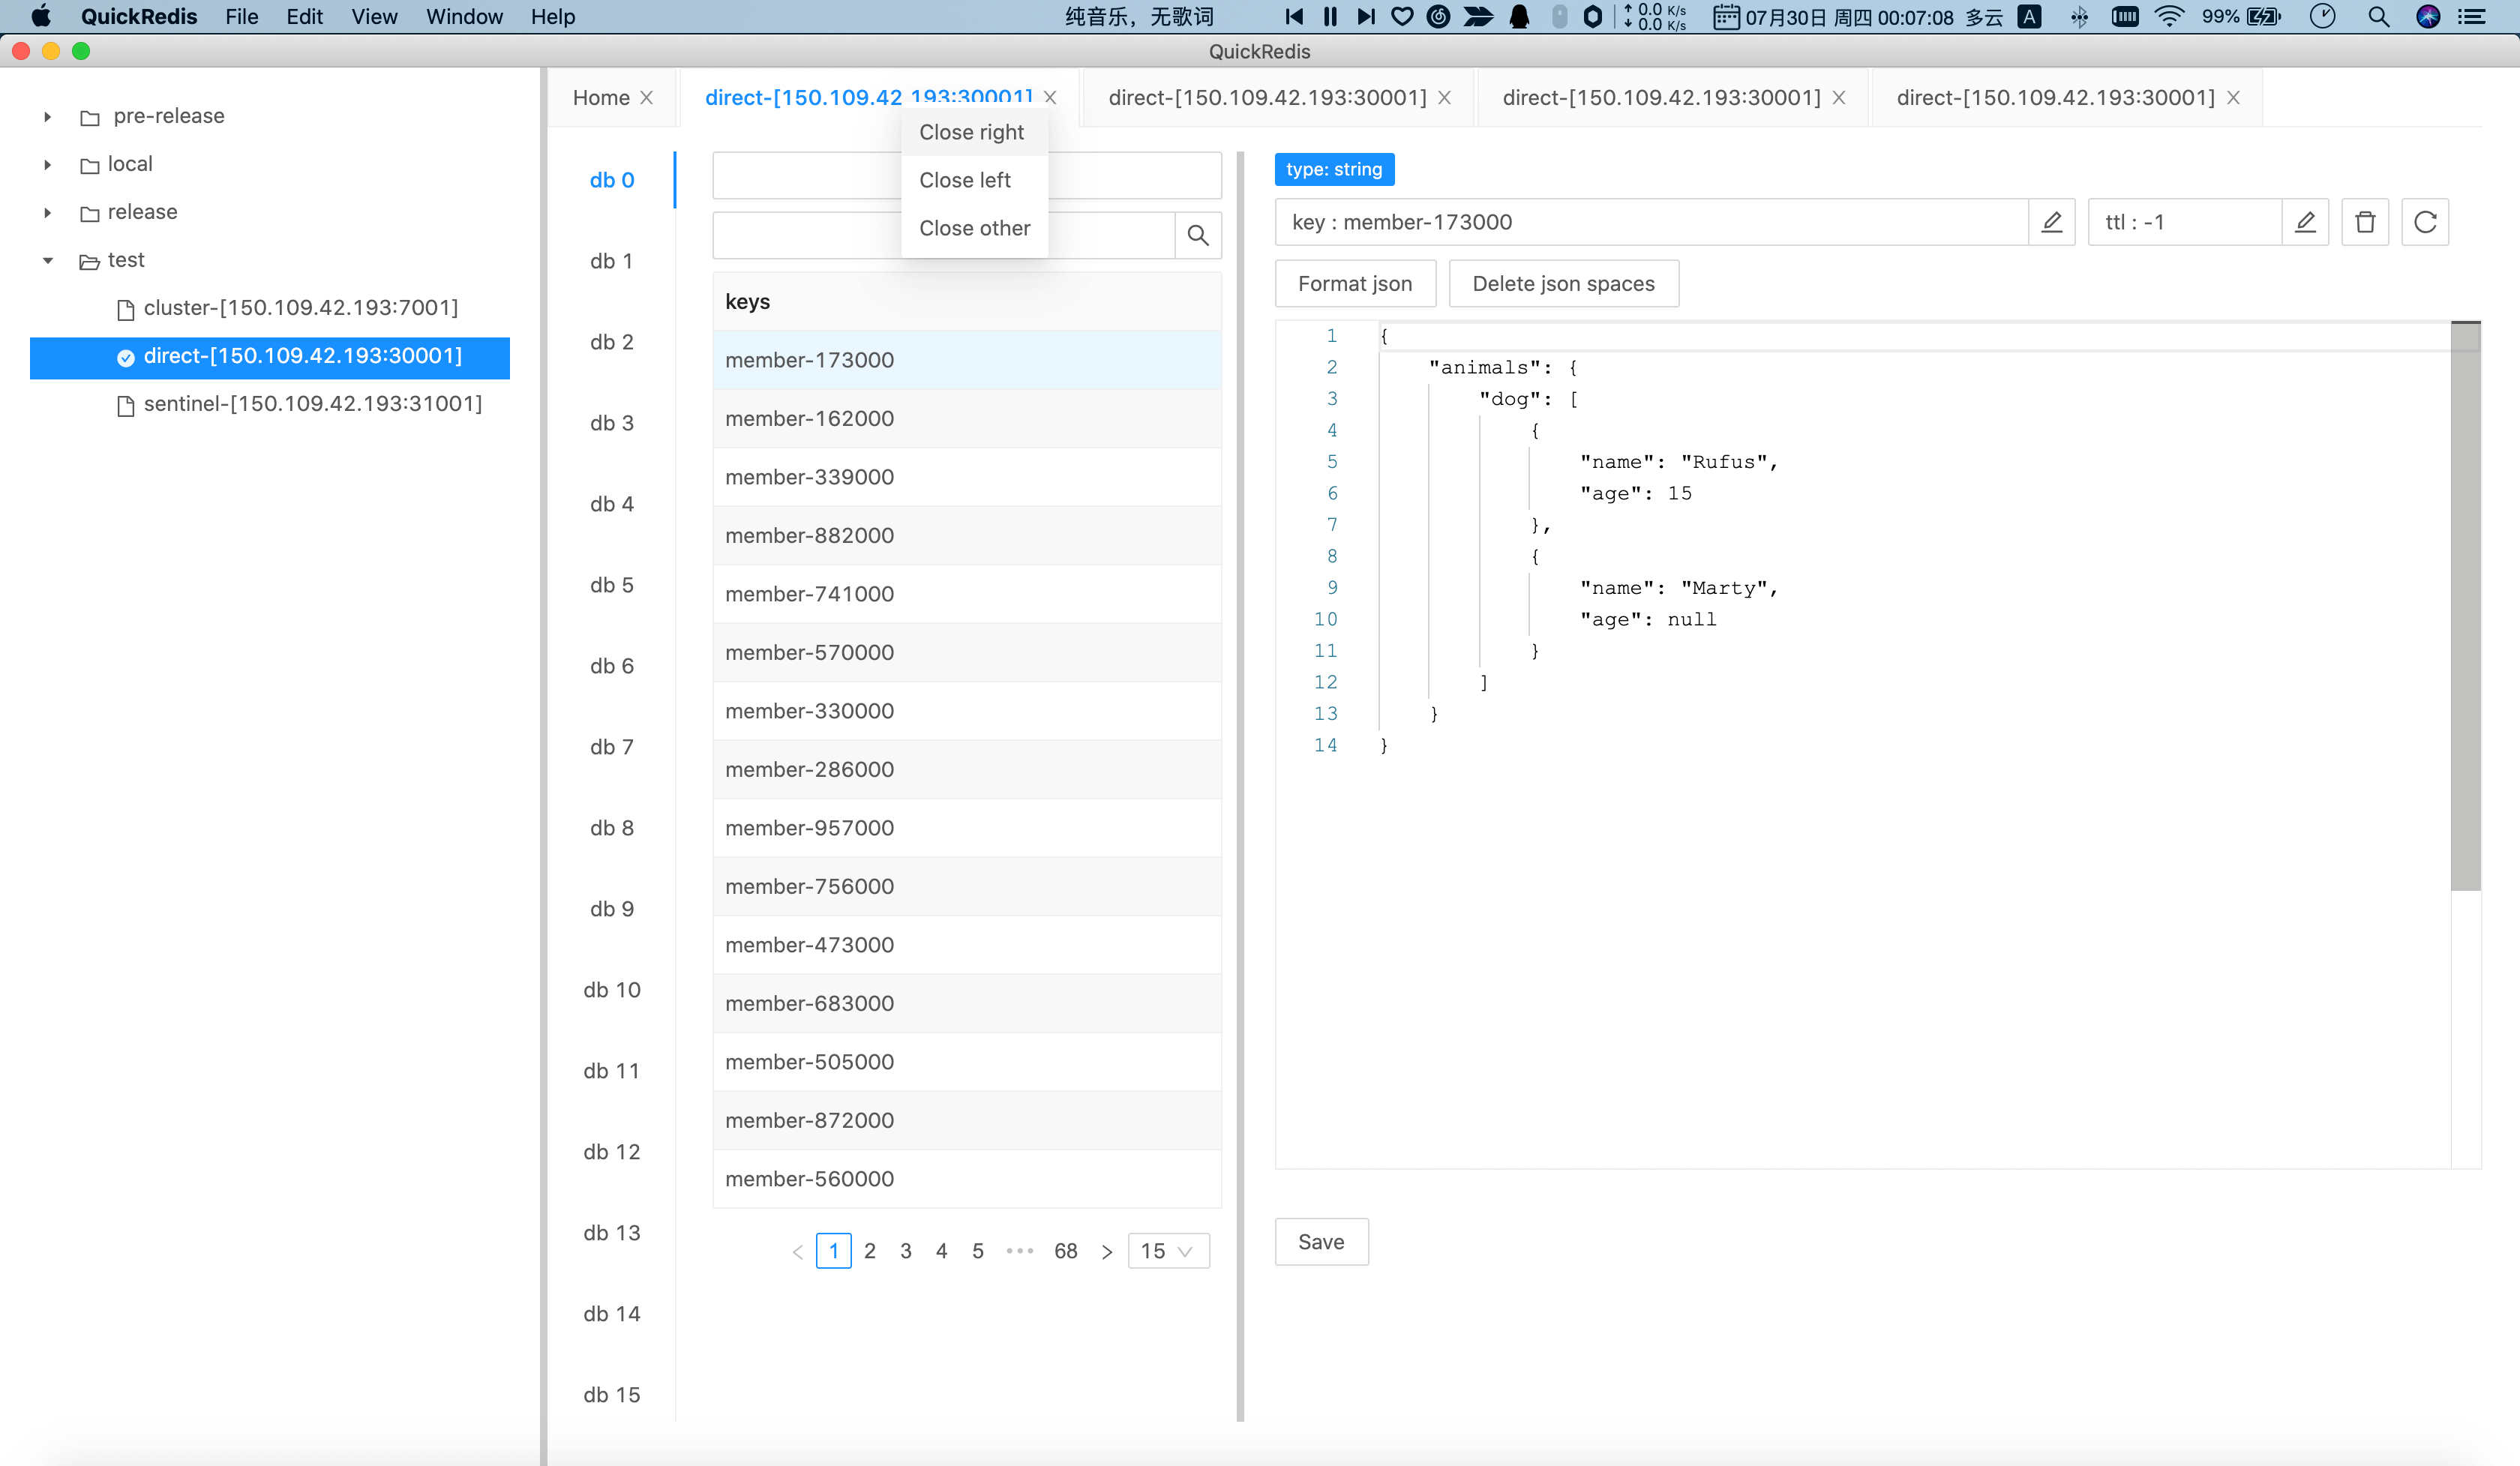This screenshot has width=2520, height=1466.
Task: Open the page size dropdown showing 15
Action: (x=1168, y=1251)
